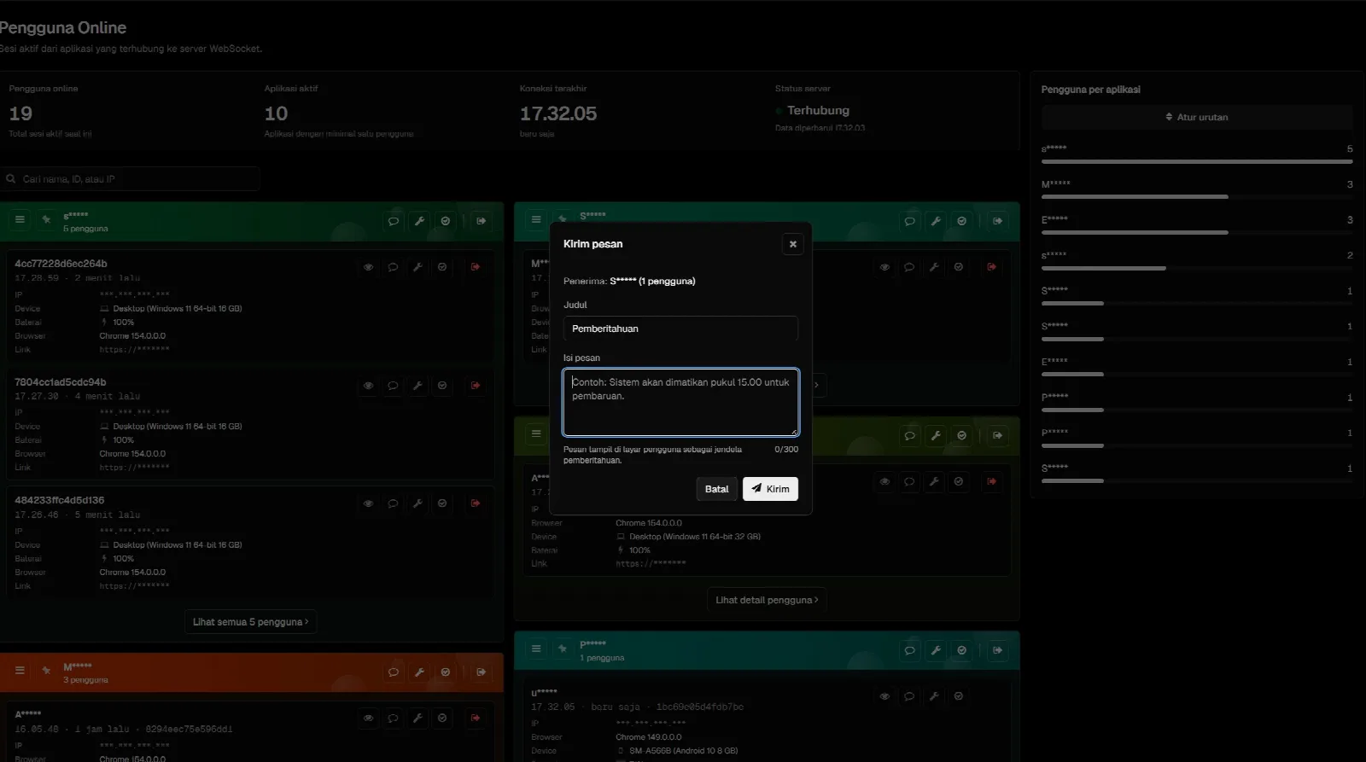The width and height of the screenshot is (1366, 762).
Task: Open wrench tools for user 4cc77228d6ec264b
Action: coord(417,267)
